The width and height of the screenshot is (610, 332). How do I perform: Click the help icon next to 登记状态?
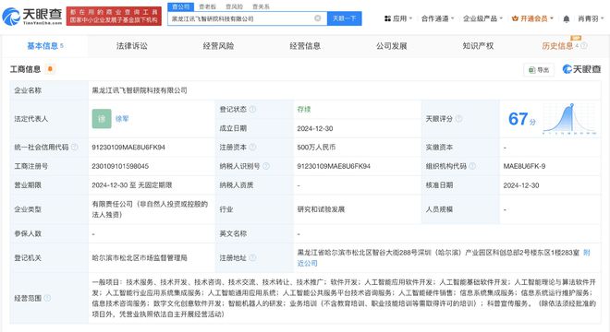[252, 110]
